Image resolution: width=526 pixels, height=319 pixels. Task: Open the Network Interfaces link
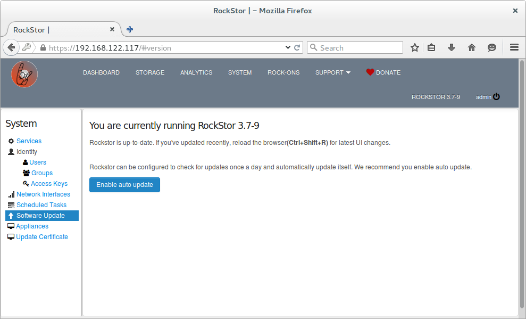tap(43, 194)
